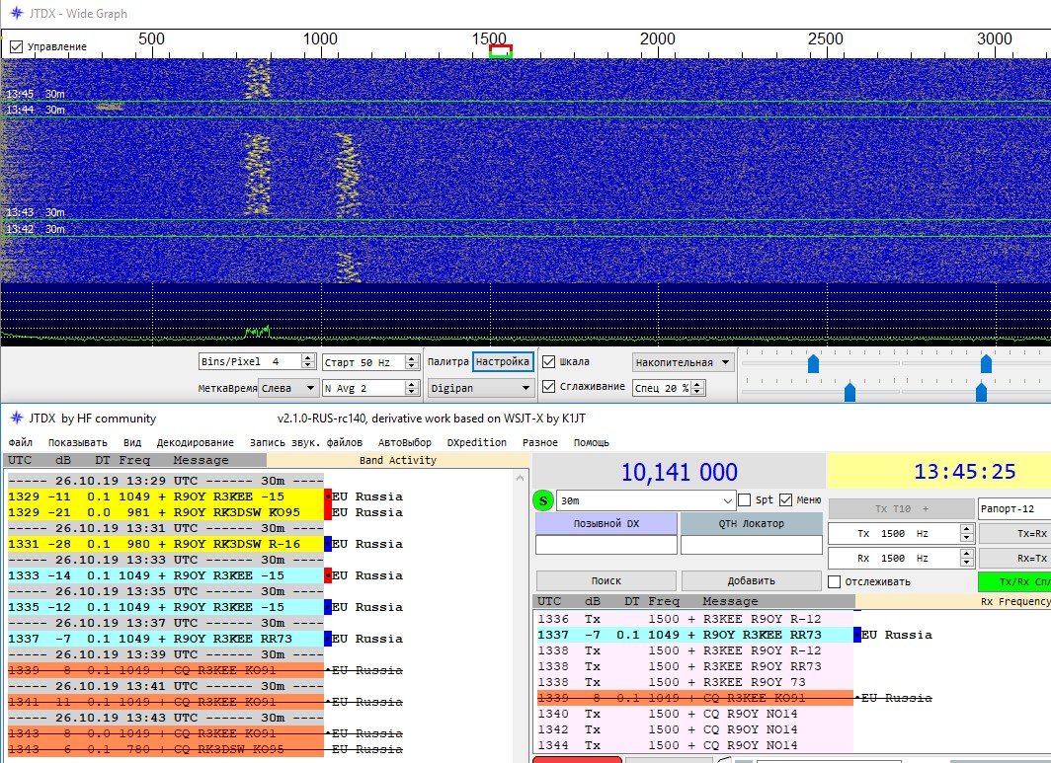Disable the Шкала checkbox
The height and width of the screenshot is (763, 1051).
tap(549, 361)
